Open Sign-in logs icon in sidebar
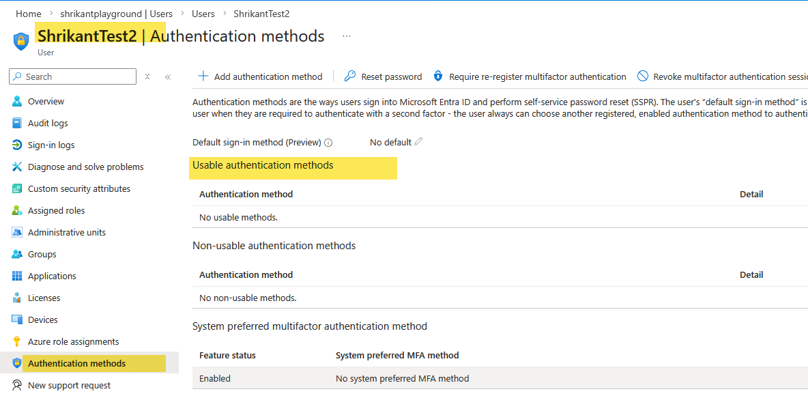The width and height of the screenshot is (808, 398). (18, 145)
